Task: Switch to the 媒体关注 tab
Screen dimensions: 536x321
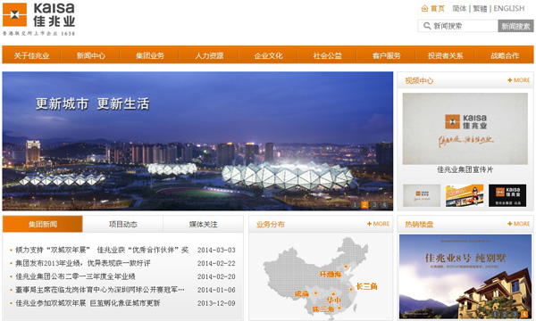Action: coord(203,224)
